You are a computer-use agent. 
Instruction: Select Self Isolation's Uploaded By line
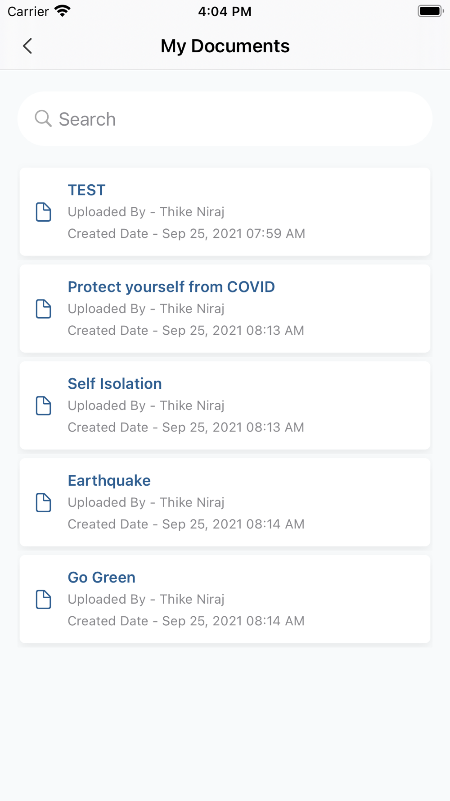(146, 405)
